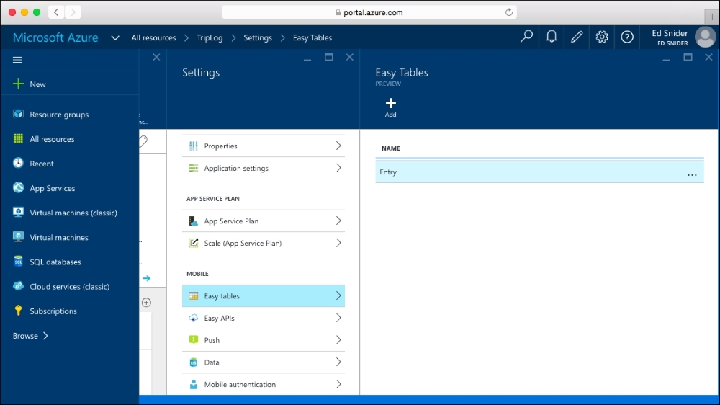Click the All resources grid icon
This screenshot has height=405, width=720.
(19, 138)
